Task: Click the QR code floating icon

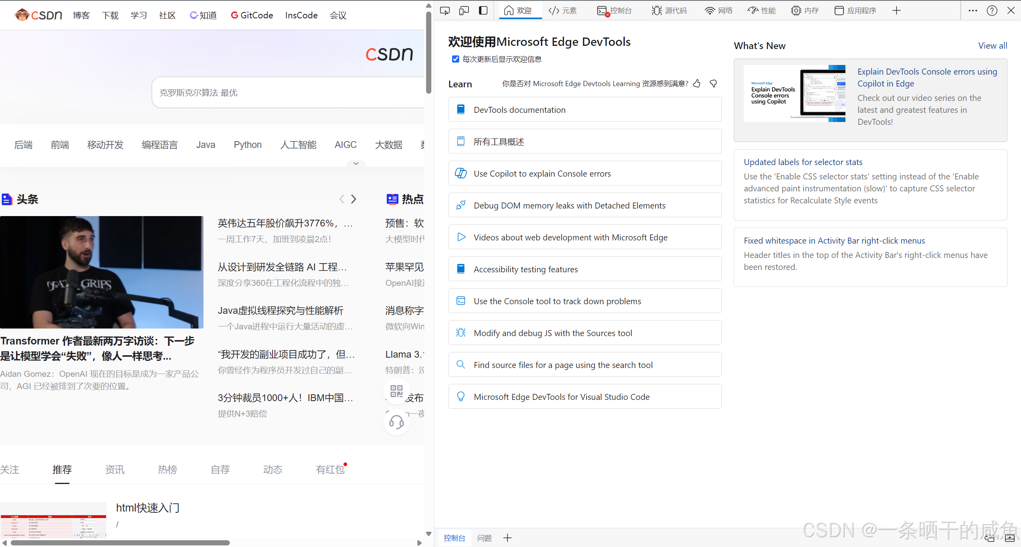Action: [x=396, y=391]
